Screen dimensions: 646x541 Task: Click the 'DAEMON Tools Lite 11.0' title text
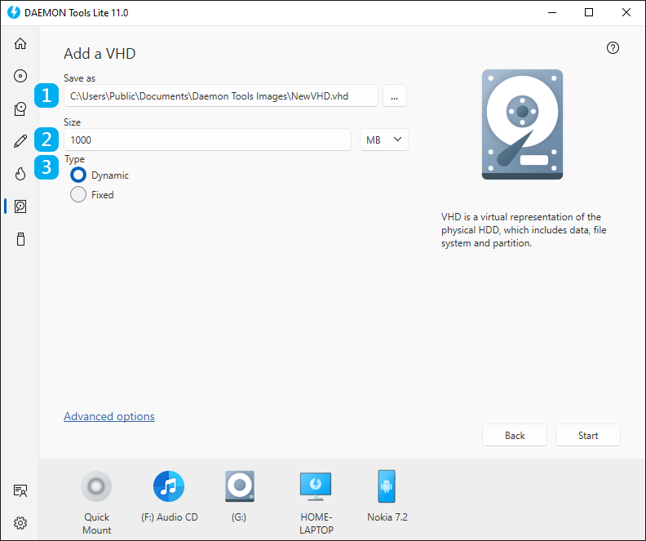point(76,13)
